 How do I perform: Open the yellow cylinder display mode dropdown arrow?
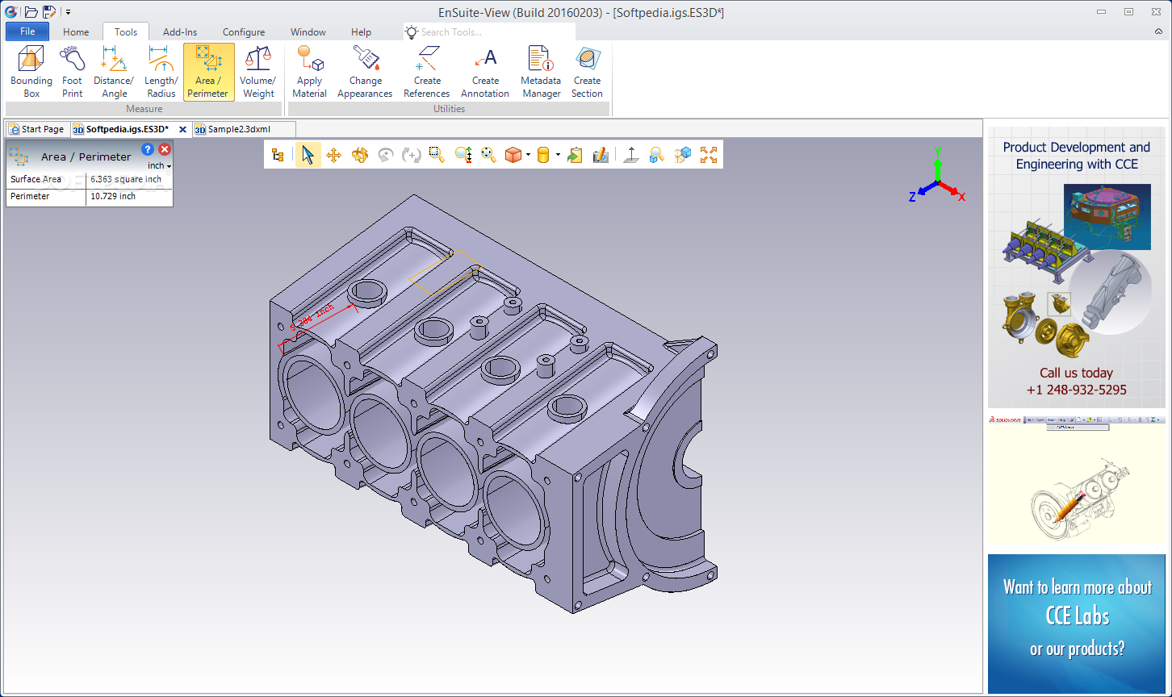point(558,155)
